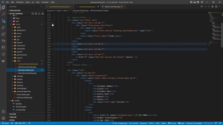The width and height of the screenshot is (223, 125).
Task: Open the Explorer view in activity bar
Action: click(x=3, y=7)
